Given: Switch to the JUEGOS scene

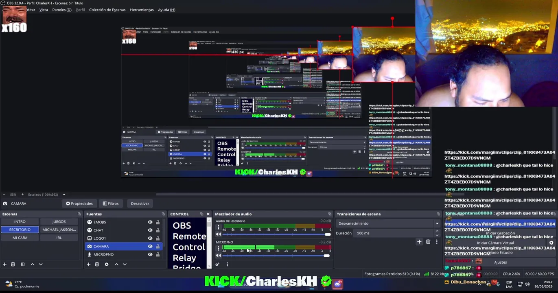Looking at the screenshot, I should coord(59,222).
